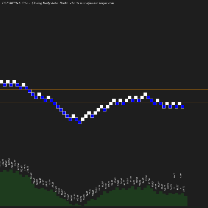
Task: Click the 'munafasutra.tbrjar.com' text
Action: click(97, 3)
